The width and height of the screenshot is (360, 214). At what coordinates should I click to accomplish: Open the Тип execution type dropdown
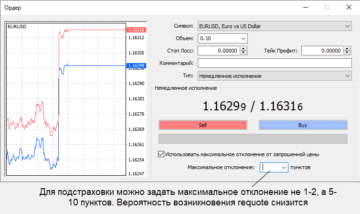coord(347,75)
